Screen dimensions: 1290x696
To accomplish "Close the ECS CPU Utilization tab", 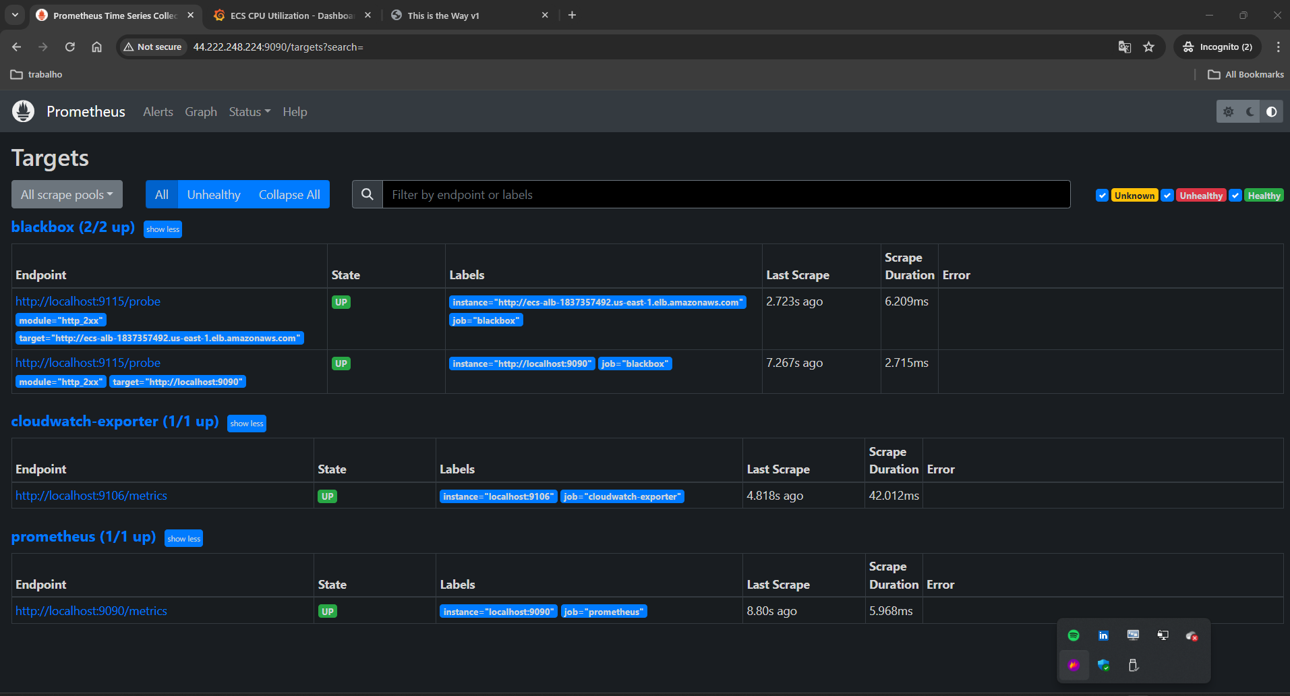I will pyautogui.click(x=368, y=15).
